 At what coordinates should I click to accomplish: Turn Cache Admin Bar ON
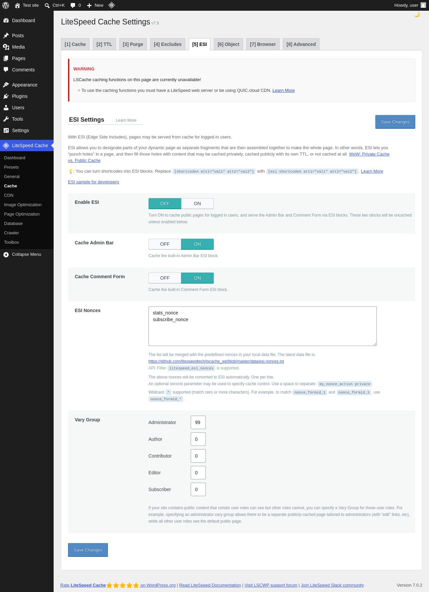tap(197, 244)
